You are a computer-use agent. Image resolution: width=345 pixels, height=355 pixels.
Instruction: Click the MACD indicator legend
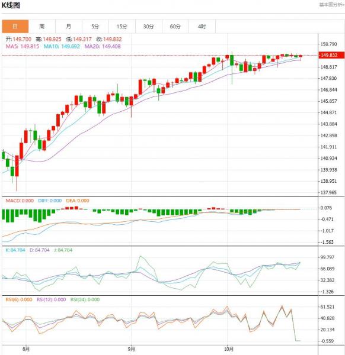click(20, 201)
